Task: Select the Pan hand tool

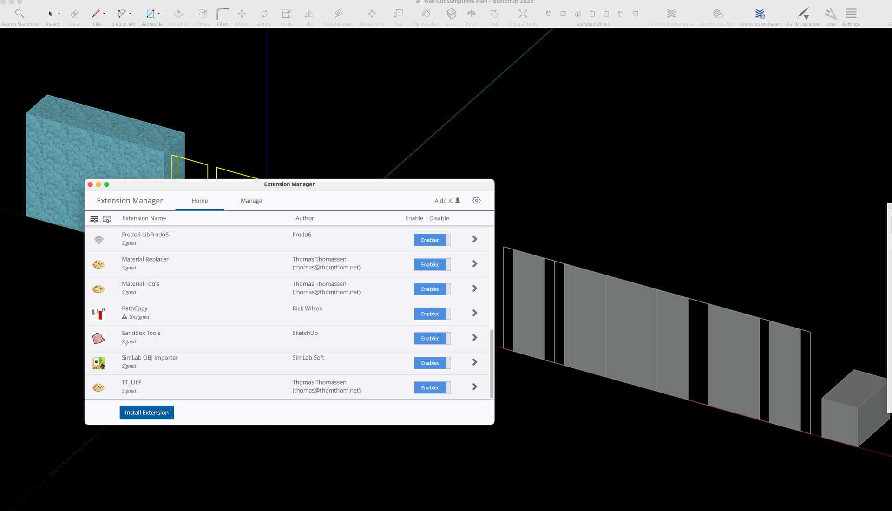Action: click(494, 14)
